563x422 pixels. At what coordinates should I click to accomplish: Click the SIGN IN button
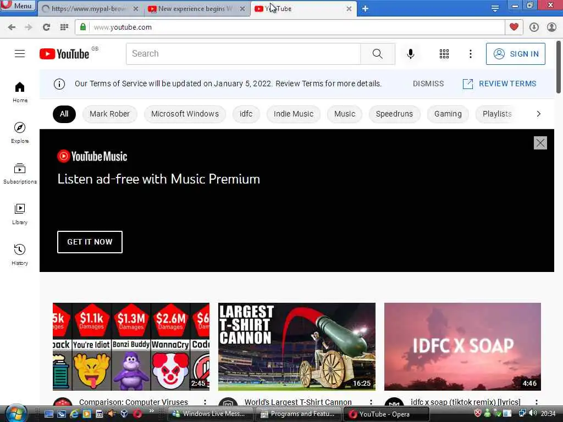516,54
